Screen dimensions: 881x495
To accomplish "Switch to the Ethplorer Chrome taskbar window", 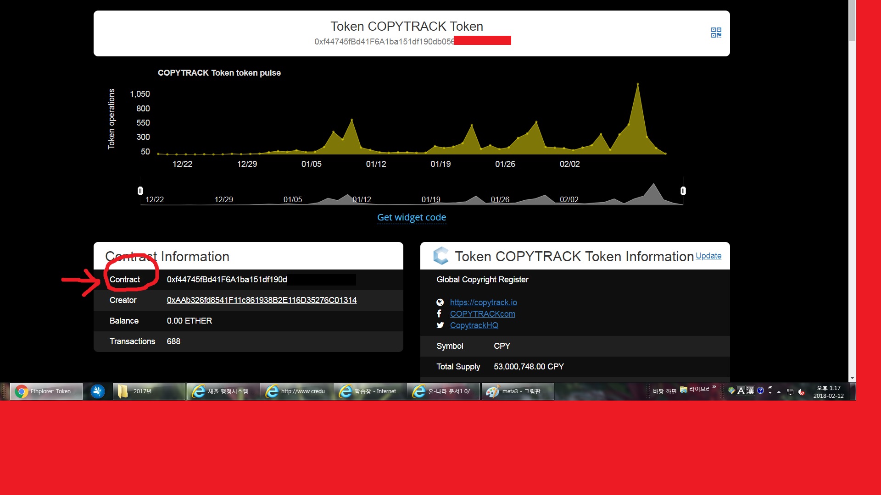I will point(46,391).
